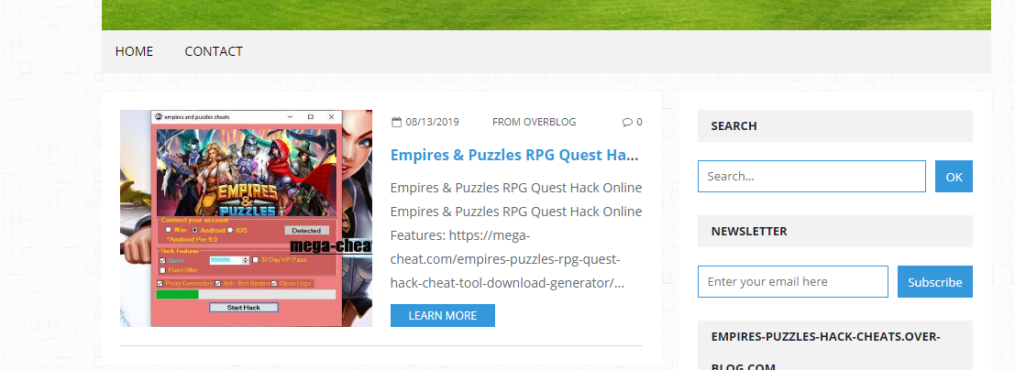The height and width of the screenshot is (370, 1015).
Task: Enable the 30 Day VIP Pass checkbox
Action: click(x=255, y=260)
